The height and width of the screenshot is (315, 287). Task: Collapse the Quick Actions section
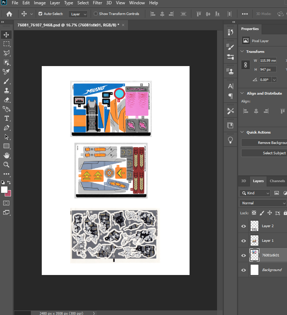pos(242,132)
